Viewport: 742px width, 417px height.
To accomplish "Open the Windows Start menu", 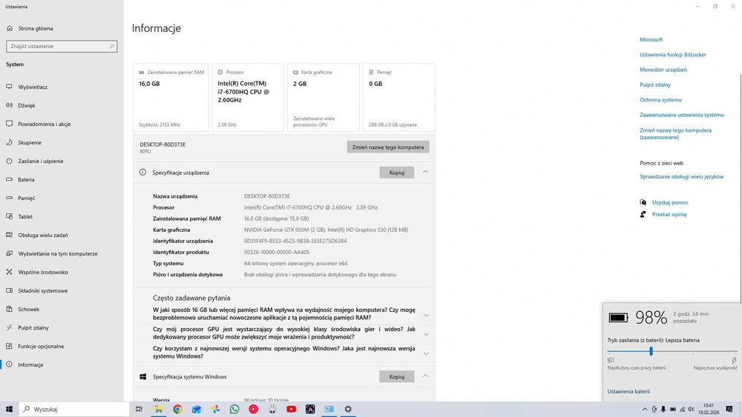I will pyautogui.click(x=9, y=409).
